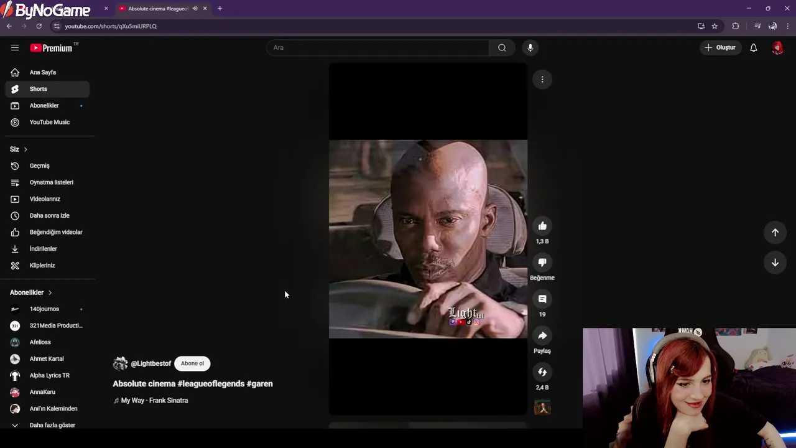Viewport: 796px width, 448px height.
Task: Open the YouTube hamburger guide menu
Action: [15, 48]
